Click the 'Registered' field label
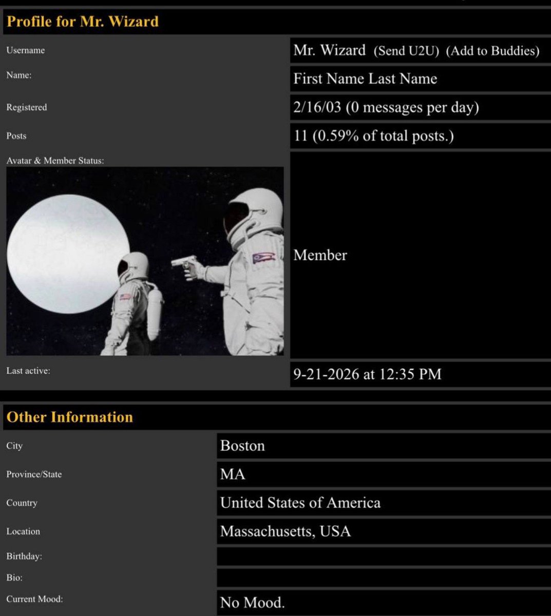 pyautogui.click(x=27, y=107)
